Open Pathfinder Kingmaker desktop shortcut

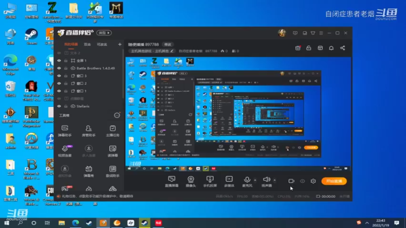31,117
